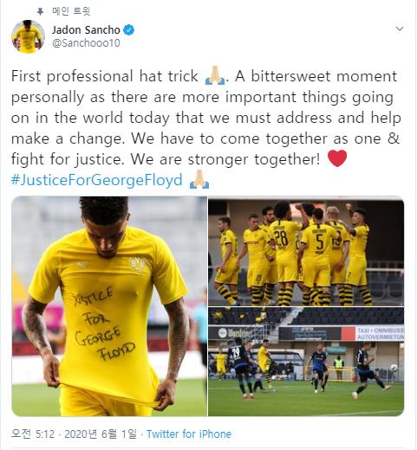417x450 pixels.
Task: Click the Twitter for iPhone source link
Action: pyautogui.click(x=189, y=434)
